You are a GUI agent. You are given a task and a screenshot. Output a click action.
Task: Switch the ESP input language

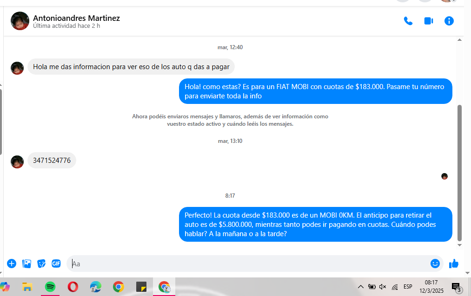(x=408, y=287)
